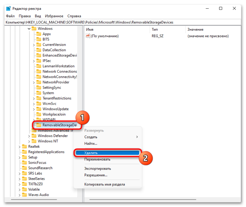Expand the IPSec key
This screenshot has height=207, width=246.
click(34, 61)
